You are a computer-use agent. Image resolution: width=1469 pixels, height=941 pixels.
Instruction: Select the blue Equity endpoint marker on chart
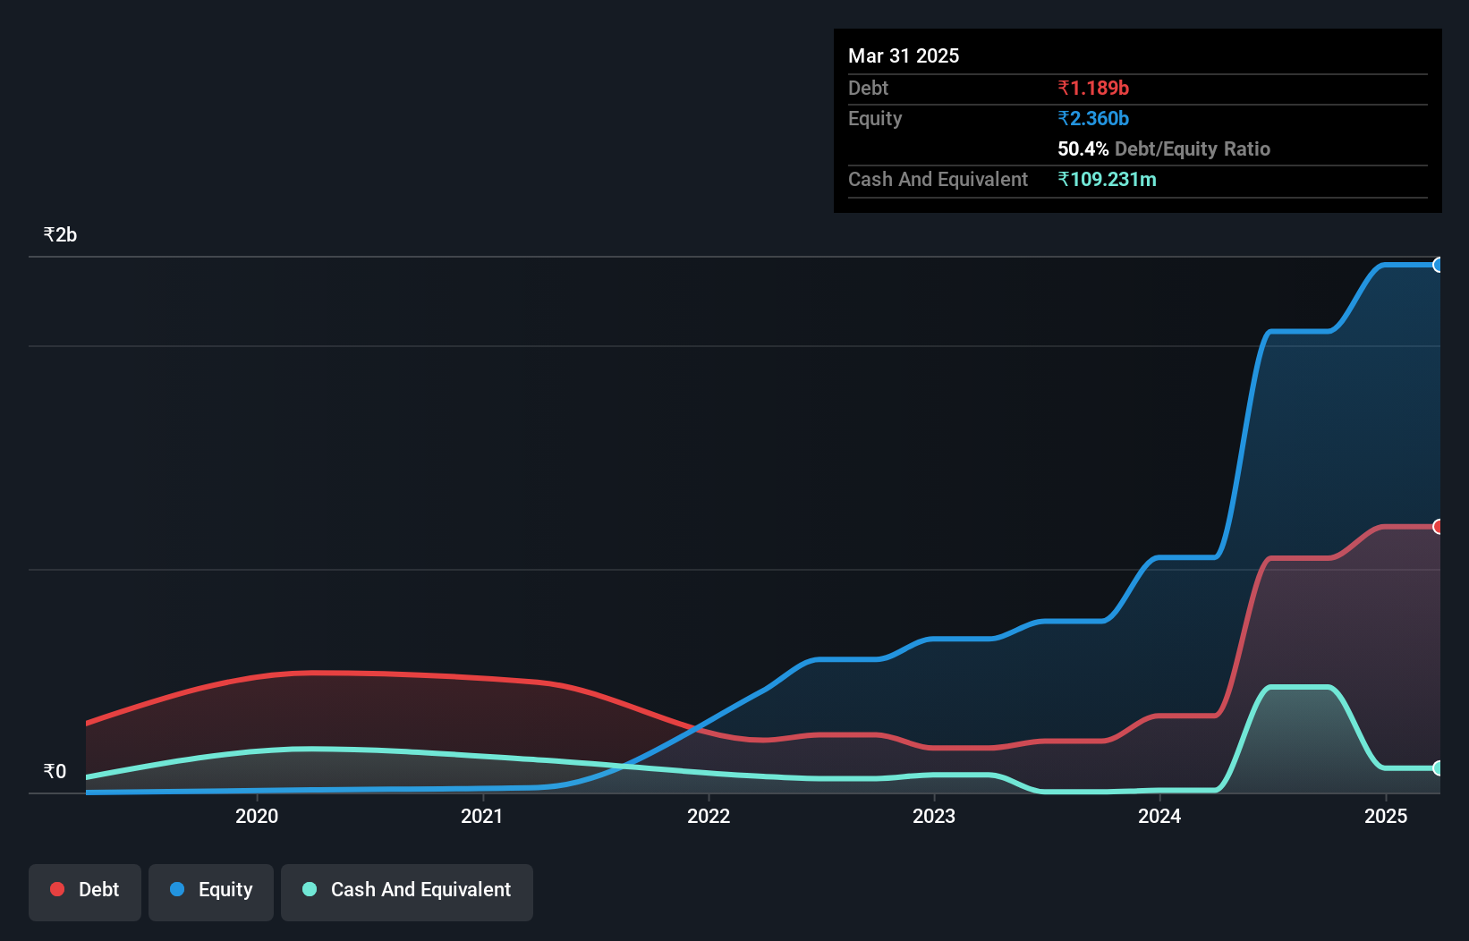[x=1438, y=265]
